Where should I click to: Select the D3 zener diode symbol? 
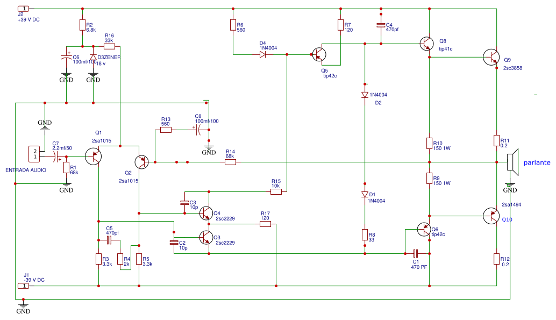(93, 58)
